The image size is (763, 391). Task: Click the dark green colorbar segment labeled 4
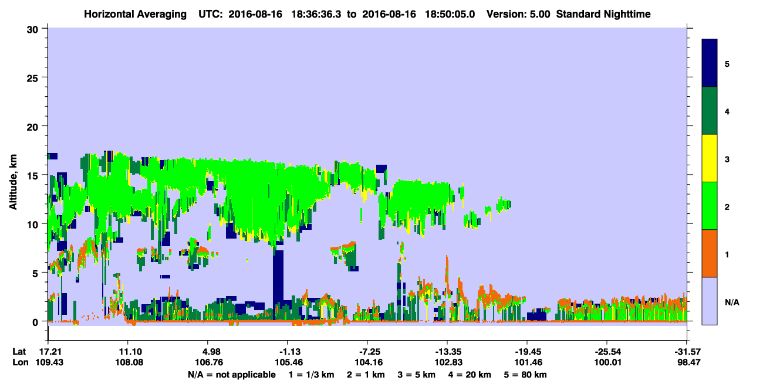coord(710,111)
